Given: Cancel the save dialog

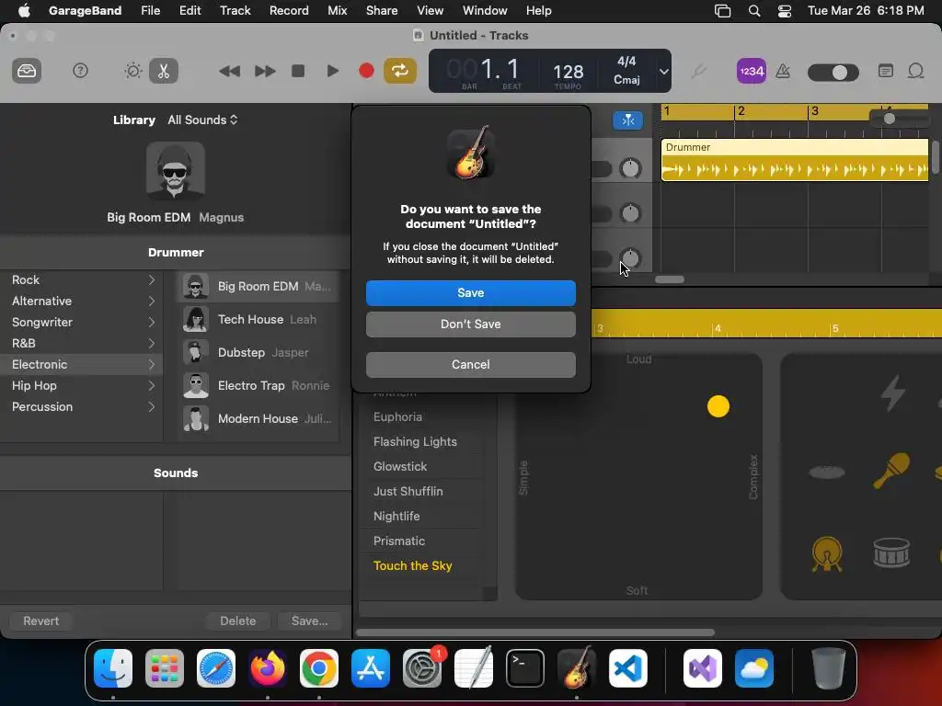Looking at the screenshot, I should 470,364.
